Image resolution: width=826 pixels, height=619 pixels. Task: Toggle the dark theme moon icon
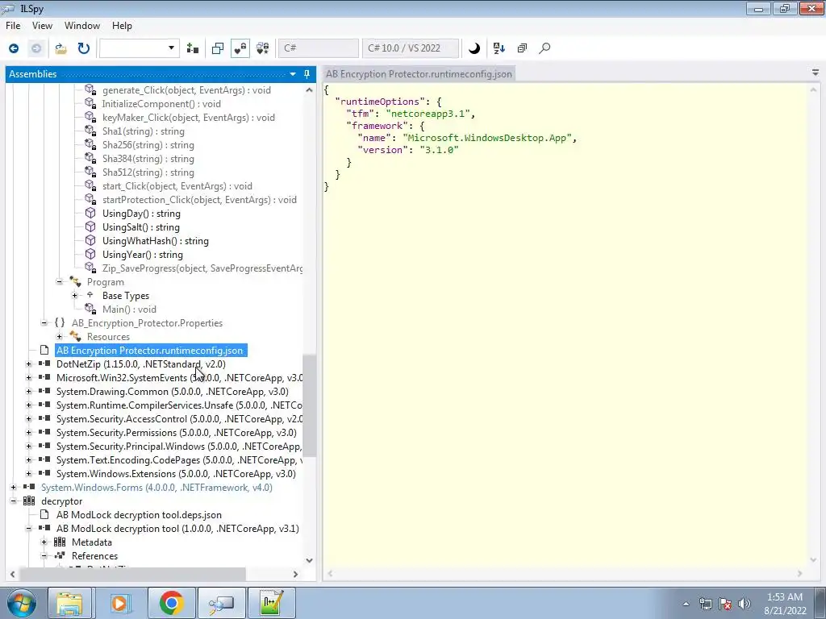pos(474,48)
